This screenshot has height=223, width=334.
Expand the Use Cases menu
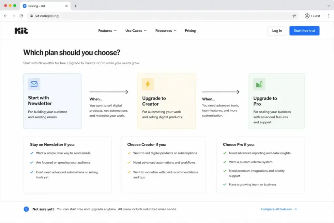click(x=136, y=31)
